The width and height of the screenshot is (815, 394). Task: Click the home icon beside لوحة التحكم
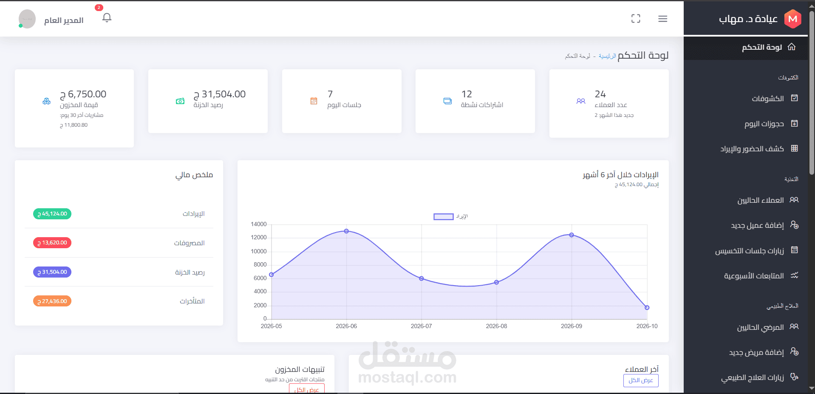pyautogui.click(x=792, y=47)
